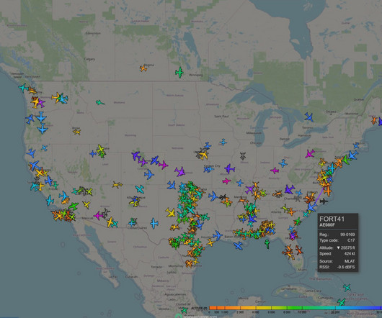
Task: Click the FORT41 callsign in info popup
Action: click(x=332, y=219)
